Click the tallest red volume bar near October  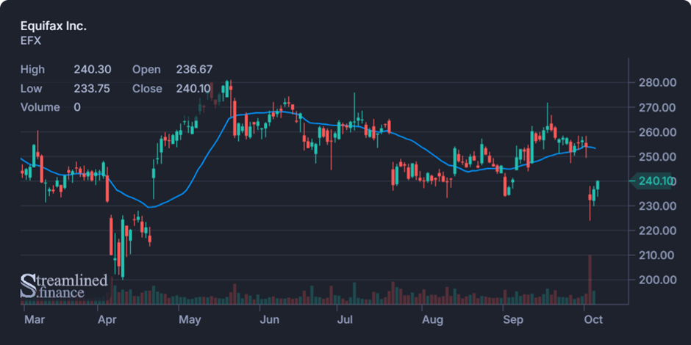(590, 280)
